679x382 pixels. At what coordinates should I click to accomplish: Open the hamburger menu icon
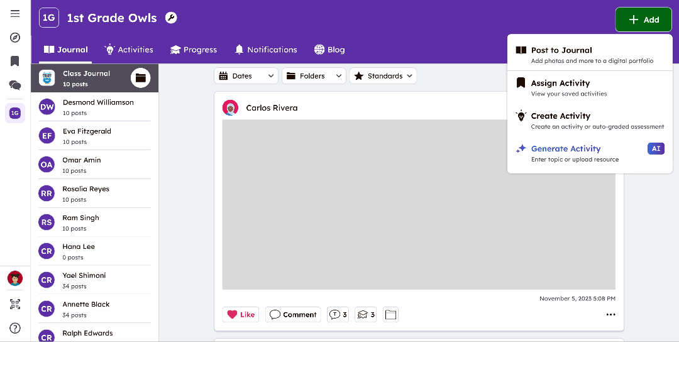coord(15,14)
